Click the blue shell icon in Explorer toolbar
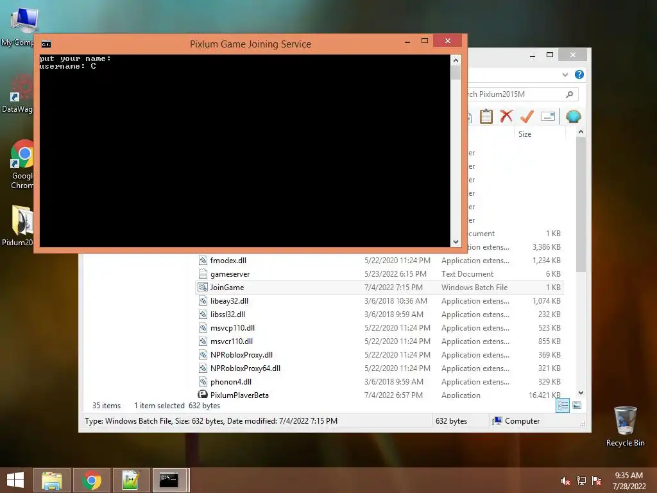Viewport: 657px width, 493px height. tap(573, 116)
